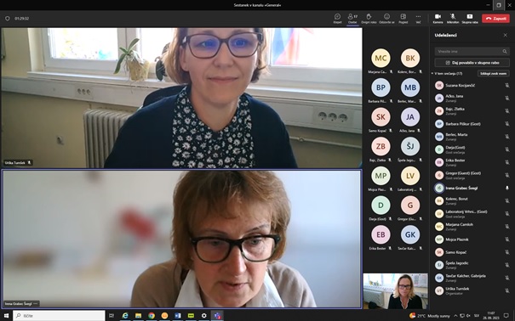Click the ŠJ avatar tile in the gallery
This screenshot has height=321, width=515.
[410, 146]
